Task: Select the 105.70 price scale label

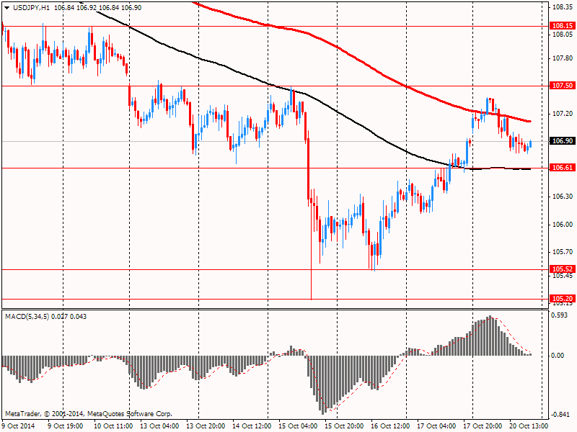Action: click(x=563, y=252)
